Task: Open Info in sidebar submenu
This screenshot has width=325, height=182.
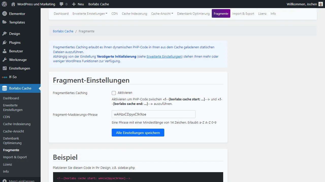Action: pos(6,171)
